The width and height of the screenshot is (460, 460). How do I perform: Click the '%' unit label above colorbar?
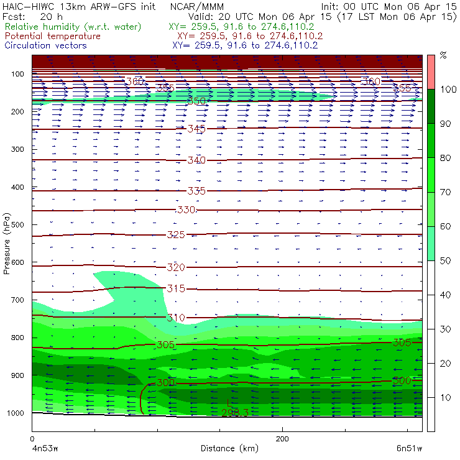(x=443, y=55)
